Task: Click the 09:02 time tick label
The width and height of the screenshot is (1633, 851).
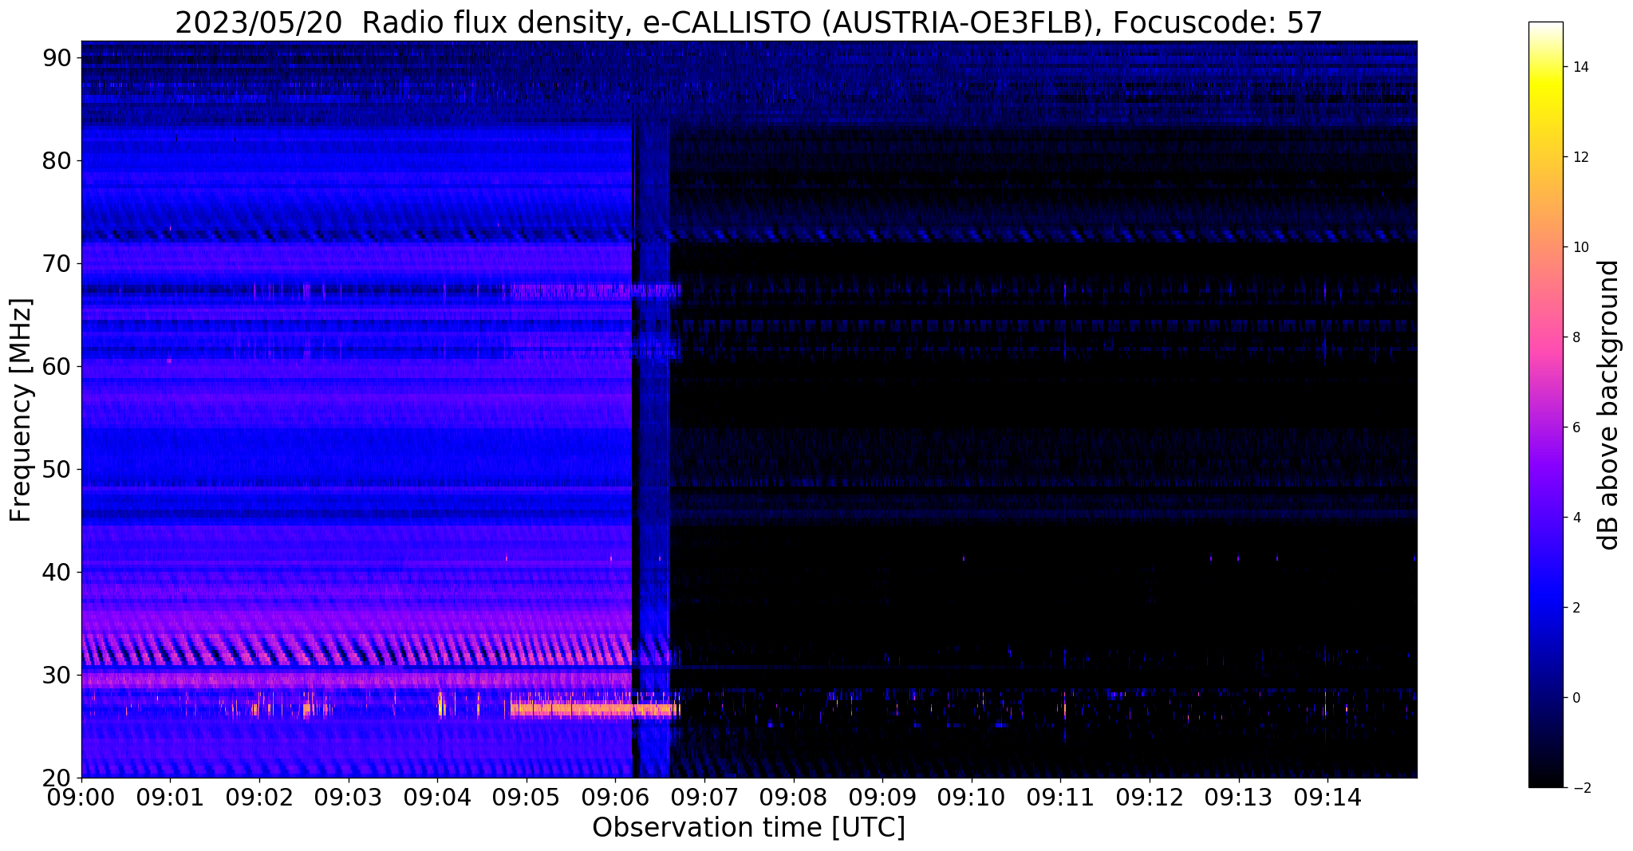Action: click(x=259, y=797)
